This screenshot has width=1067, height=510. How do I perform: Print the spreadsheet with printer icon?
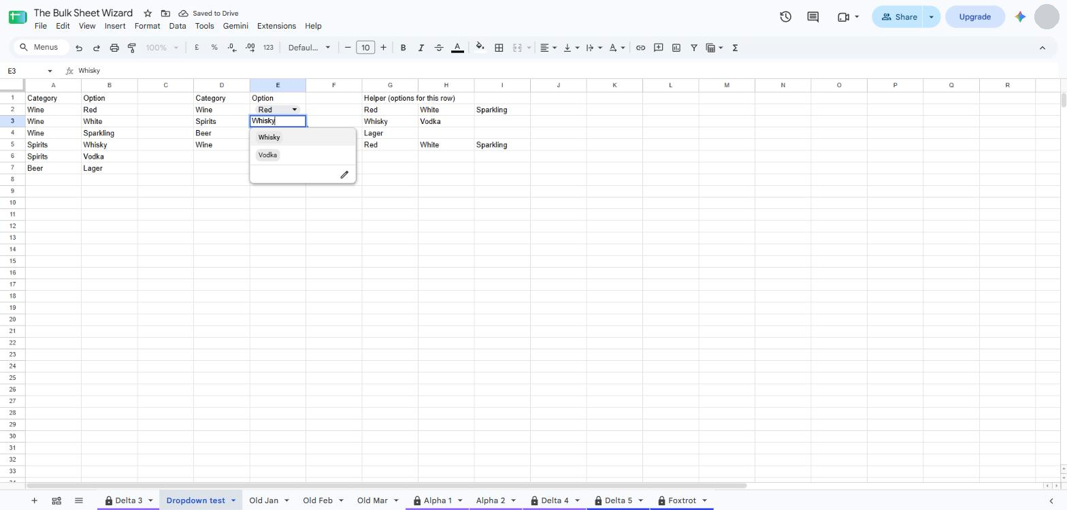[114, 48]
